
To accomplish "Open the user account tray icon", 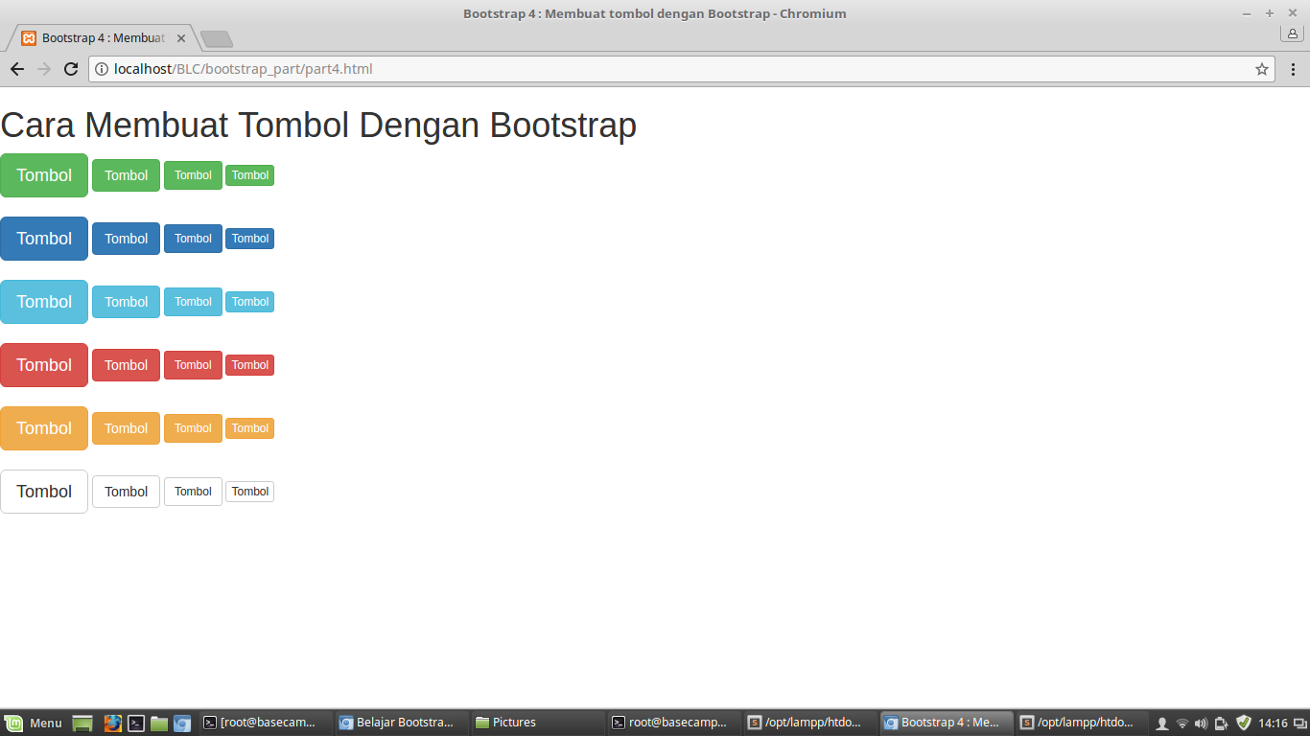I will coord(1162,724).
